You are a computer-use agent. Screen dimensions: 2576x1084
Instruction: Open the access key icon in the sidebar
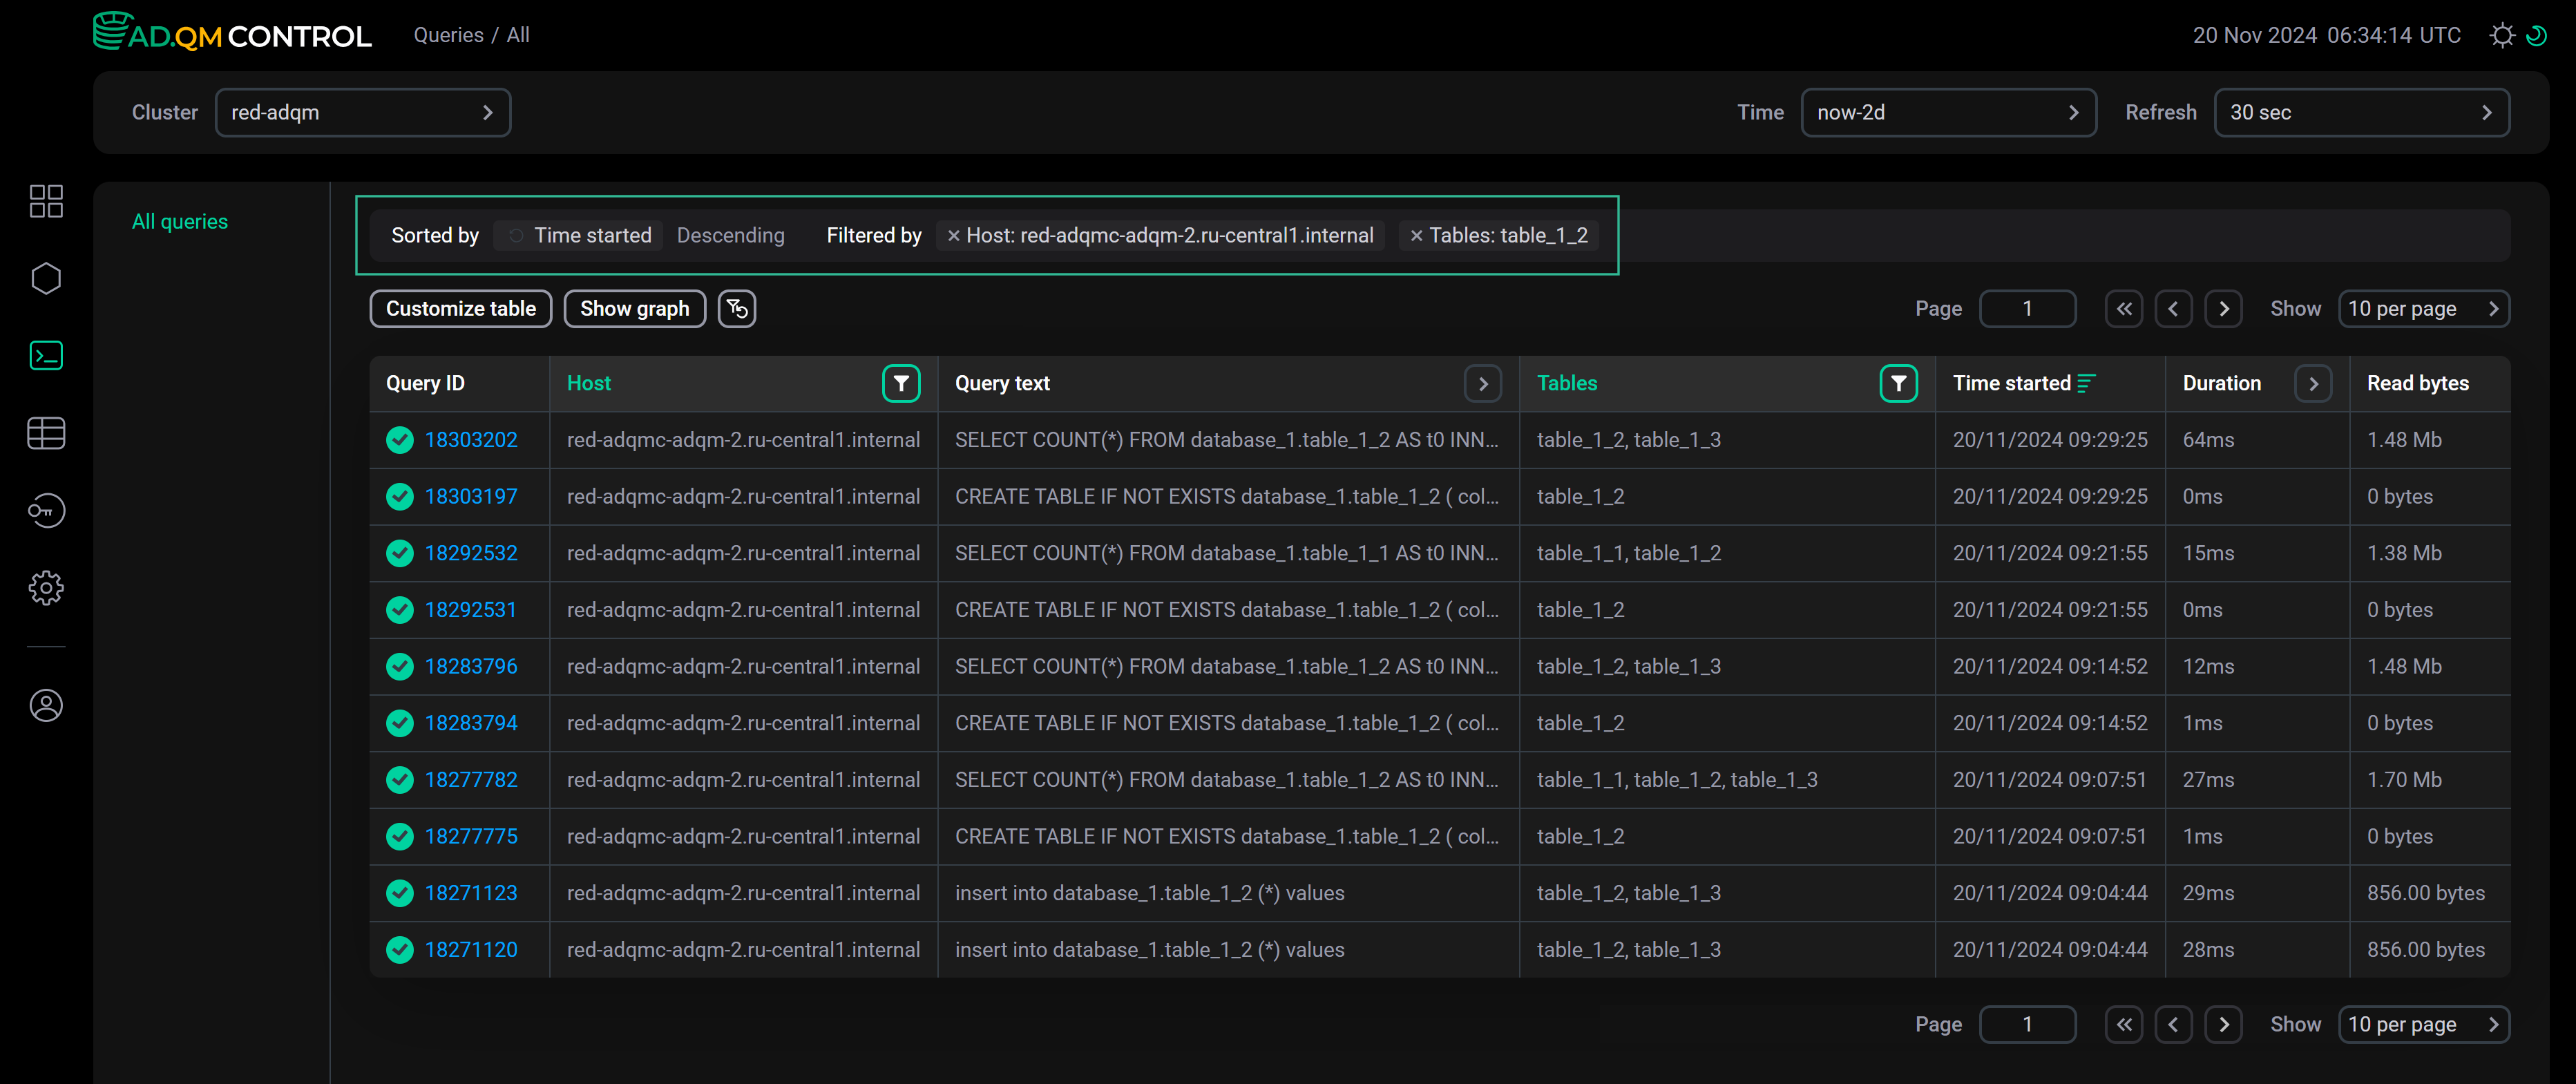[x=46, y=510]
